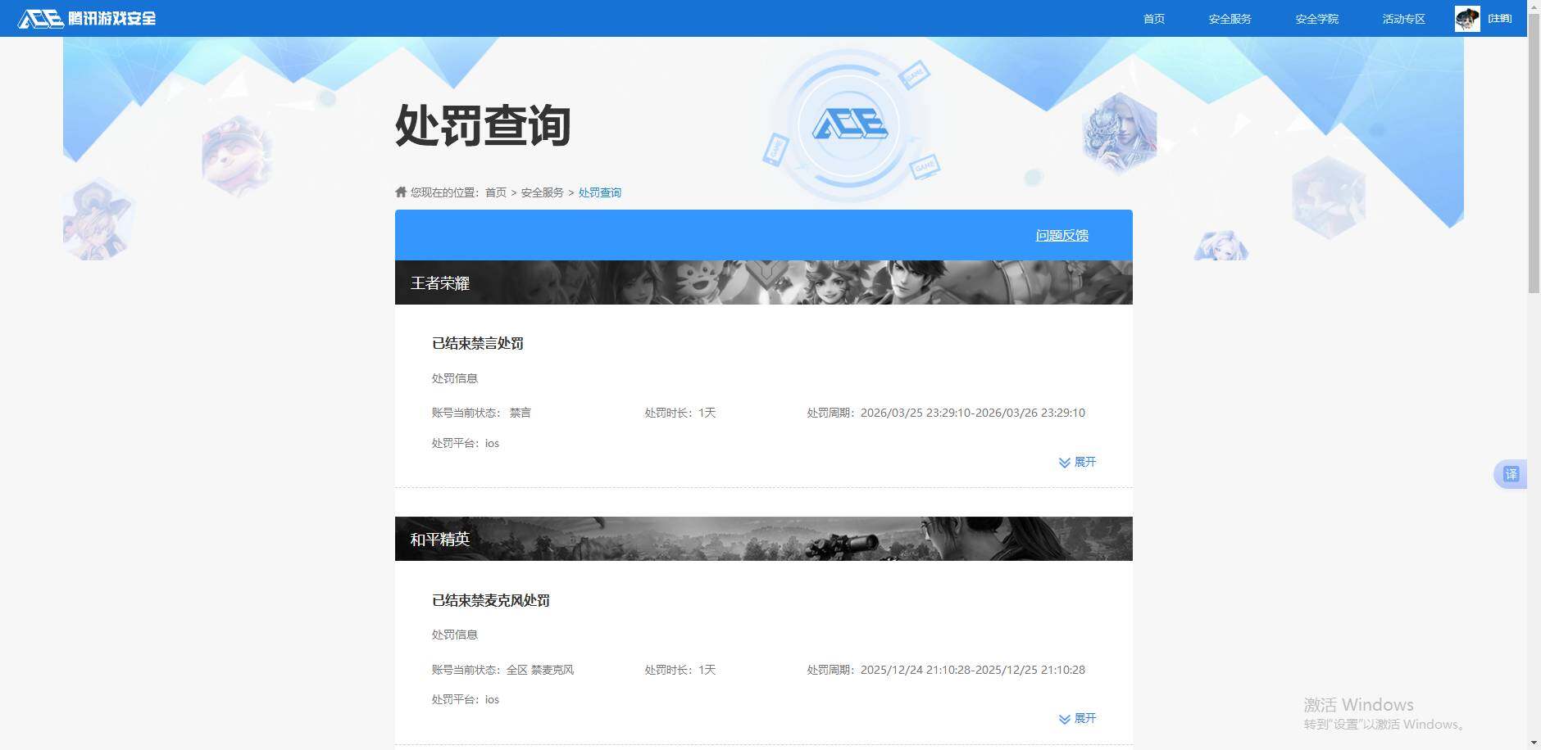
Task: Click the 和平精英 game banner
Action: 764,539
